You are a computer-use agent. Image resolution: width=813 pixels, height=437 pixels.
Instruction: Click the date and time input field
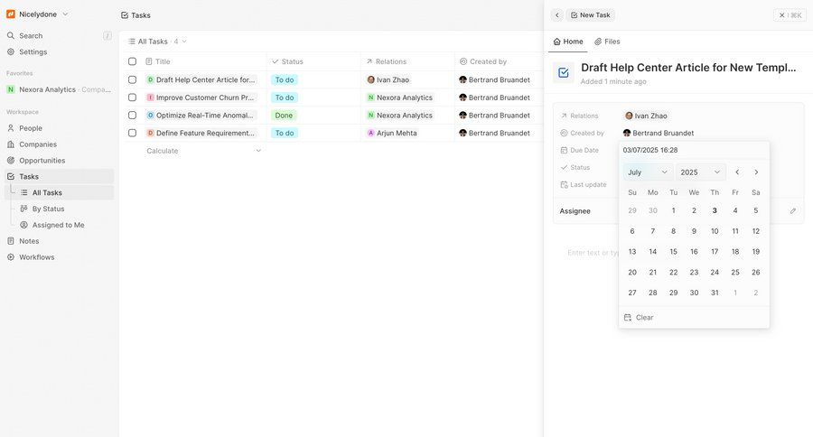[694, 150]
